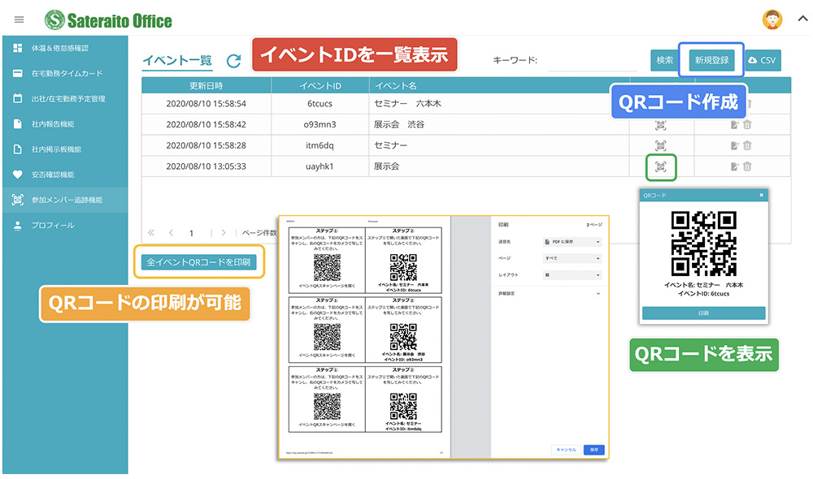Click the Sateraito Office logo
The width and height of the screenshot is (813, 479).
click(x=108, y=20)
